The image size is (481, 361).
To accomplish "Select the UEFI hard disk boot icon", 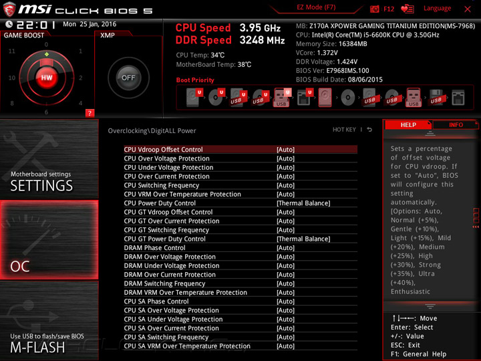I will pyautogui.click(x=194, y=98).
